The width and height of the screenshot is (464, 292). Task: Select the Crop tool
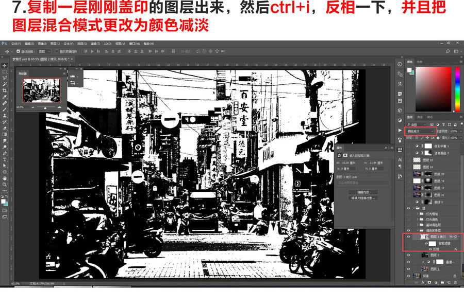click(x=5, y=90)
